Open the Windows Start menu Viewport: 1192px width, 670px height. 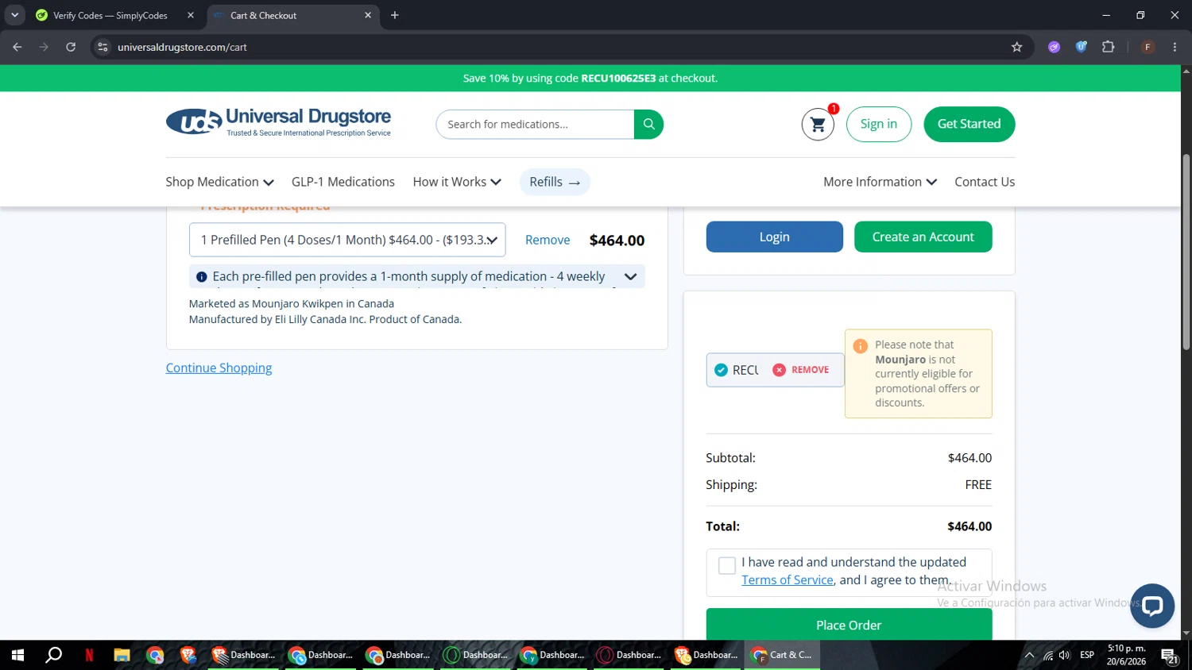[x=17, y=655]
